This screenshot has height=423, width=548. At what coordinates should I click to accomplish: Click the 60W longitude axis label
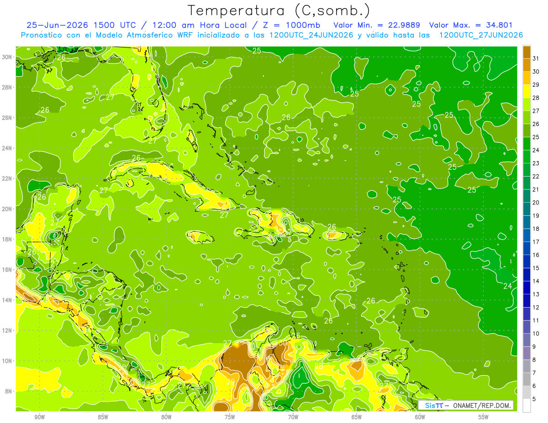click(x=420, y=418)
